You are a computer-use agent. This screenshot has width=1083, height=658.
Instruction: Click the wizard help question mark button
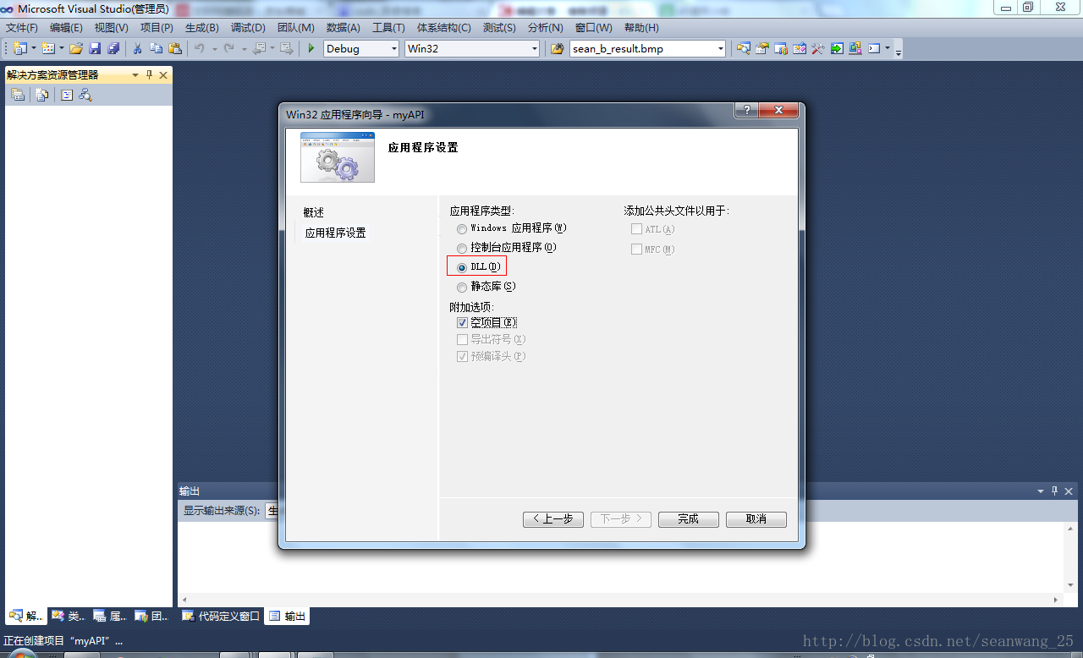746,111
